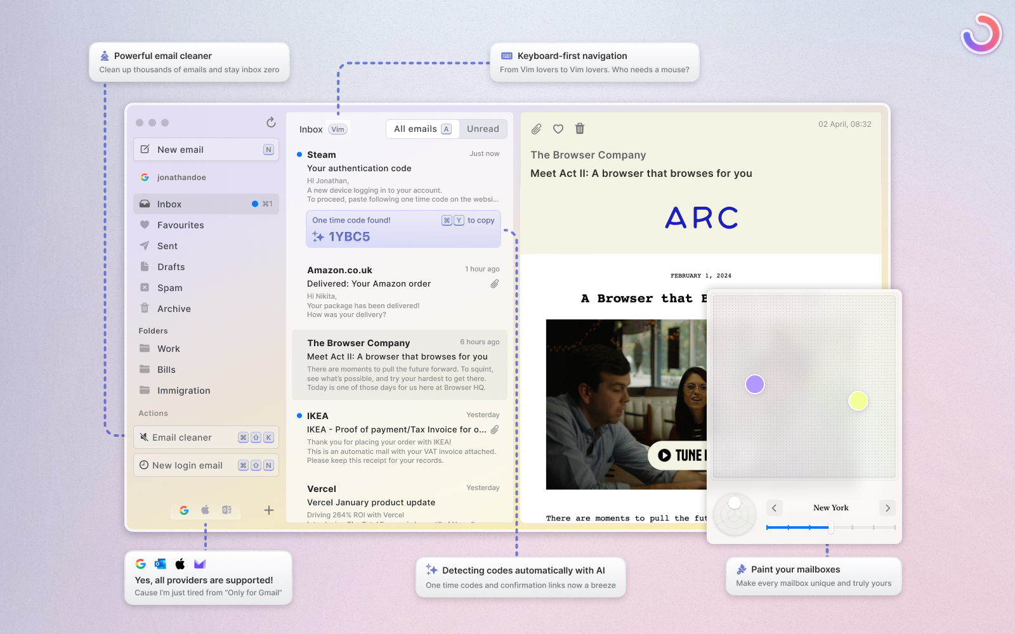Open the Archive mailbox
The image size is (1015, 634).
coord(206,309)
